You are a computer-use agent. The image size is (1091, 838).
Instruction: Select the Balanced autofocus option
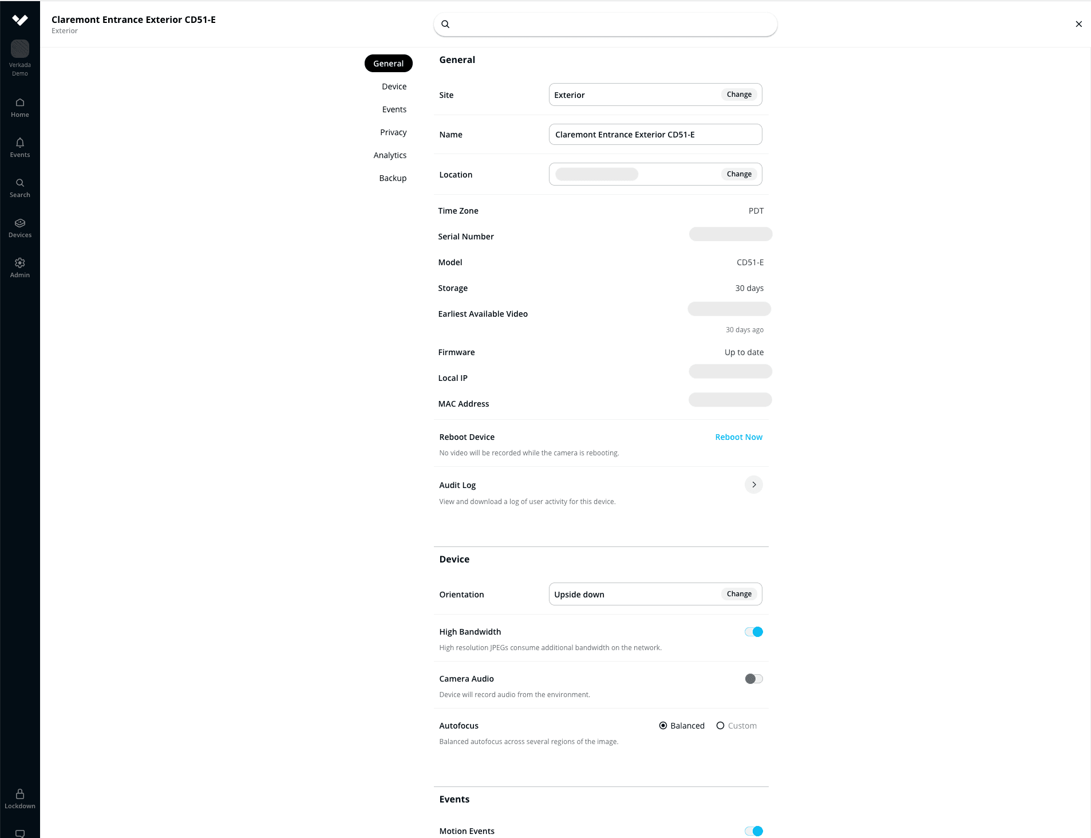(x=663, y=725)
